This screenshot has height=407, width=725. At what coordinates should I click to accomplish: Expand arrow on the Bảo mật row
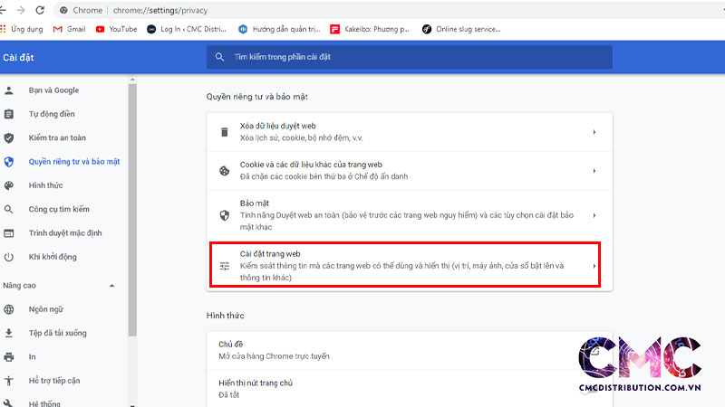(x=594, y=215)
